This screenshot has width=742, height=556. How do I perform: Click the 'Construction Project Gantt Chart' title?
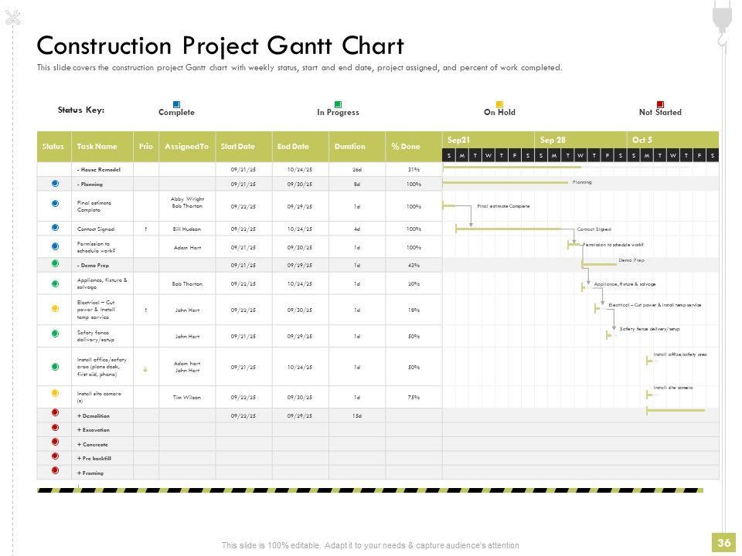[220, 46]
